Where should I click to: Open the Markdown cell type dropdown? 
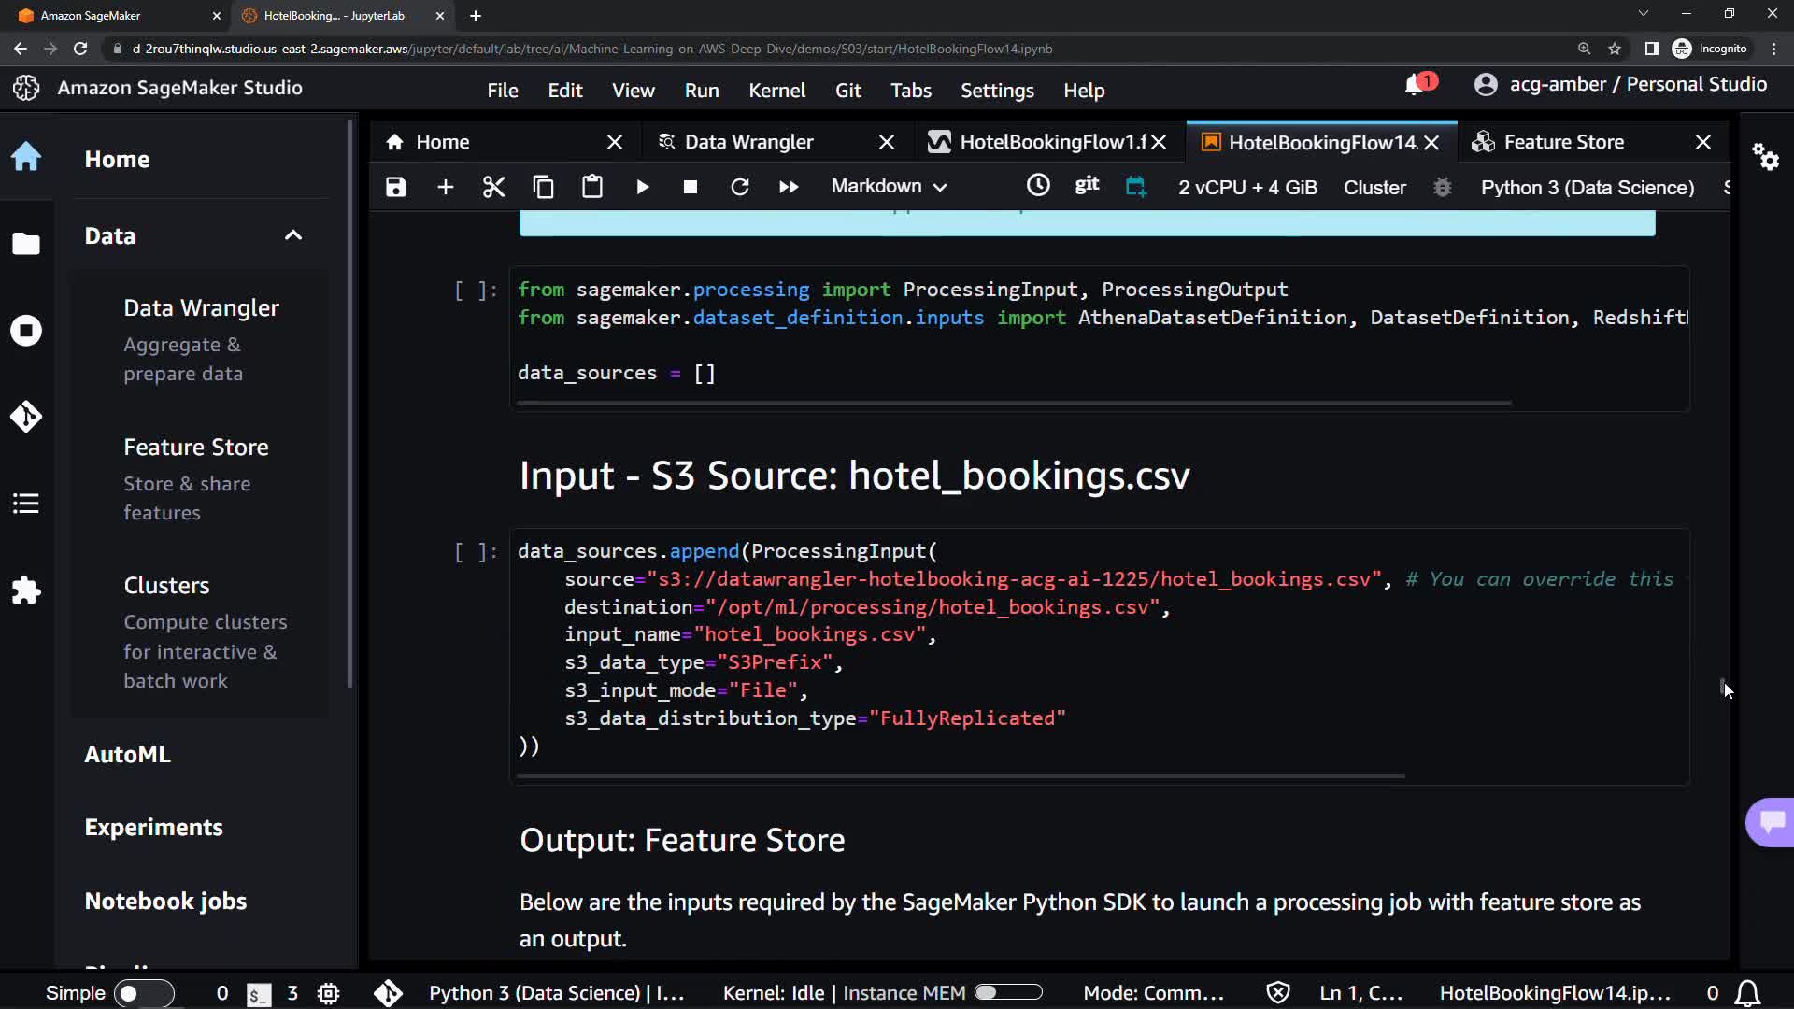point(889,187)
